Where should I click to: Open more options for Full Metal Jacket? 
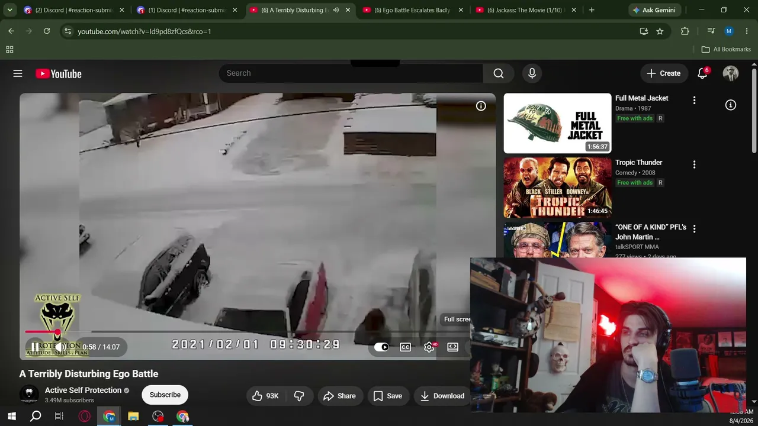click(x=695, y=101)
